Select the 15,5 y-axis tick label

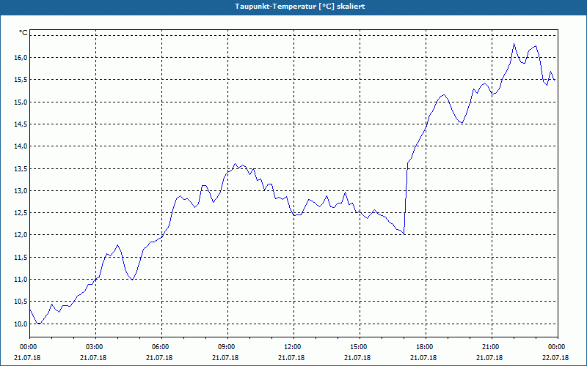(21, 80)
